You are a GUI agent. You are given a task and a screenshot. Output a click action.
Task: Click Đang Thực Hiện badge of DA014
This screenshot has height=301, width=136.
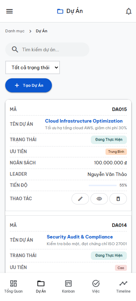pos(109,255)
